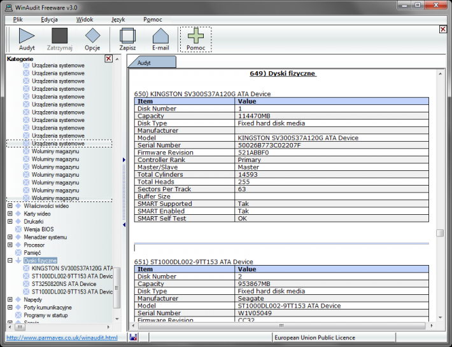Screen dimensions: 452x347
Task: Click the report pane horizontal scrollbar thumb
Action: point(281,325)
